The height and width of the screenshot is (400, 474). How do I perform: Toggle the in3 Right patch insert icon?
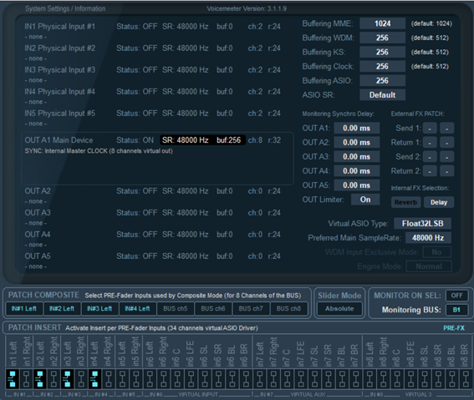(81, 379)
